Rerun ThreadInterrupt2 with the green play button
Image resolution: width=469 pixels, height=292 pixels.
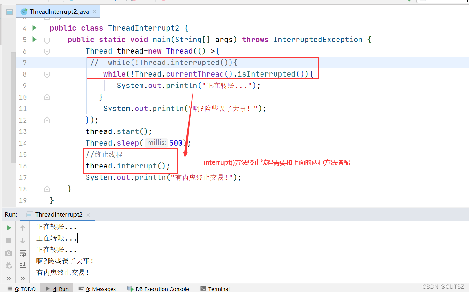pos(9,228)
